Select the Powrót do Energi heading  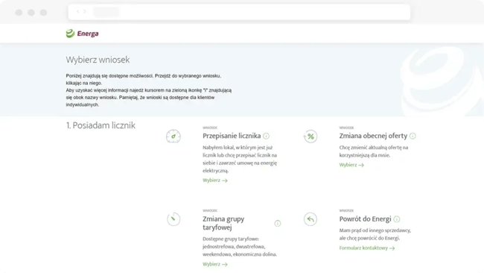tap(365, 219)
